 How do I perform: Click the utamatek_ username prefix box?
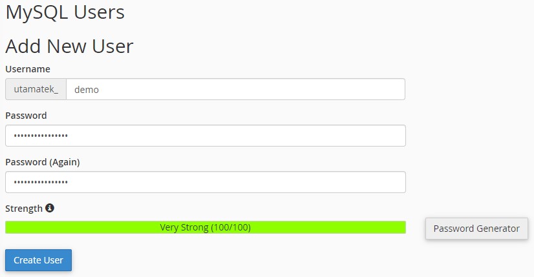pos(36,89)
